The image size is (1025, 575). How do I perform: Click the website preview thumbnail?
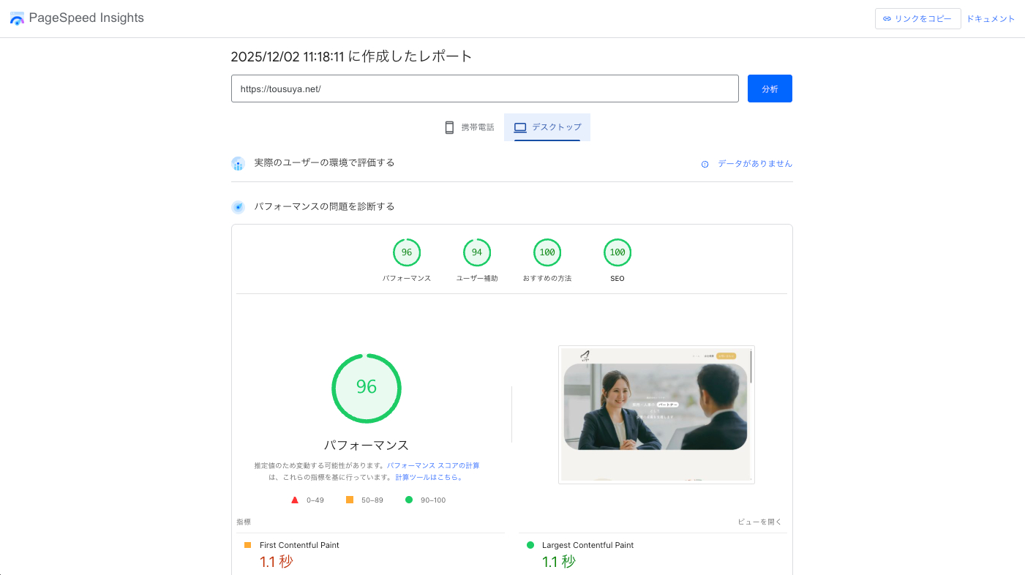[x=656, y=415]
